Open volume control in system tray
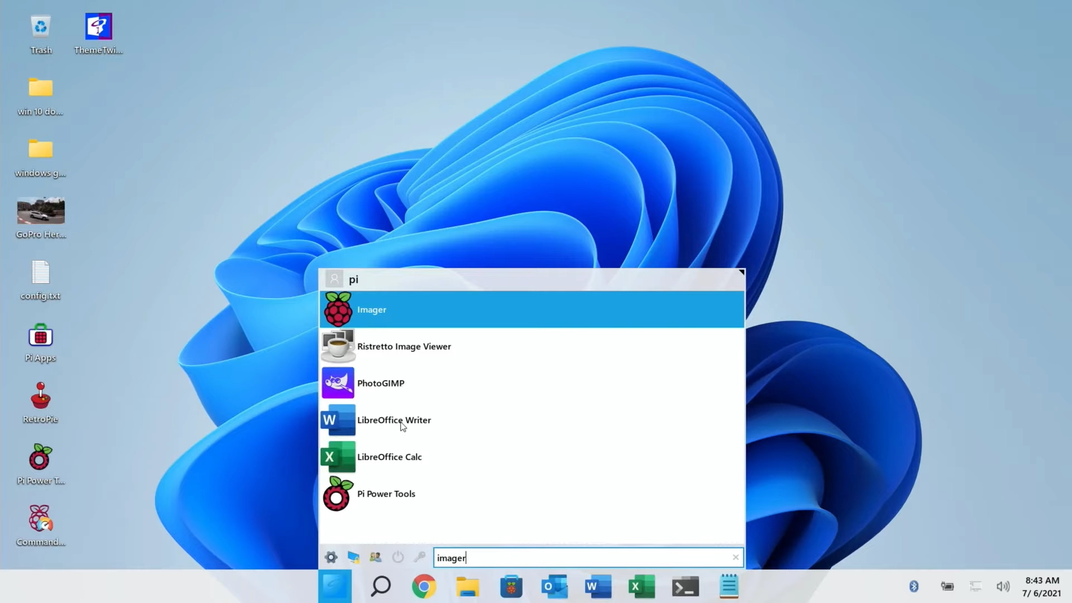The width and height of the screenshot is (1072, 603). coord(1003,586)
